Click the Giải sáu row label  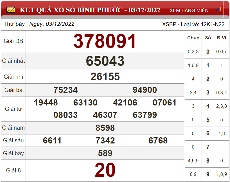[13, 140]
